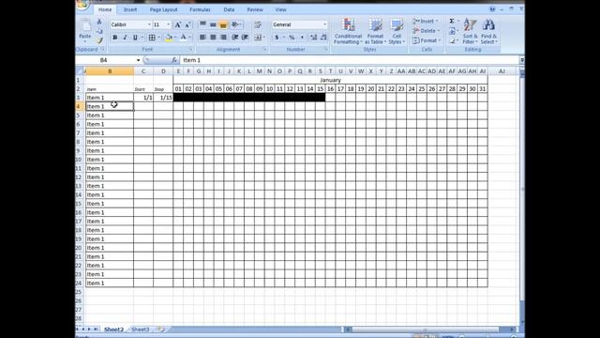Click the Insert Worksheet tab icon

tap(161, 330)
